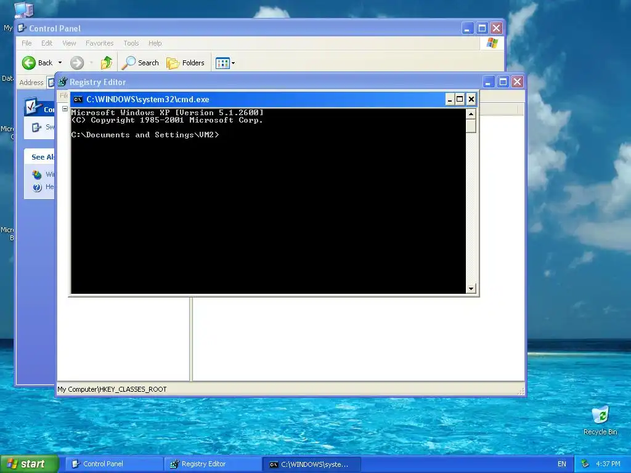This screenshot has width=631, height=473.
Task: Click the cmd.exe title bar icon
Action: [x=78, y=99]
